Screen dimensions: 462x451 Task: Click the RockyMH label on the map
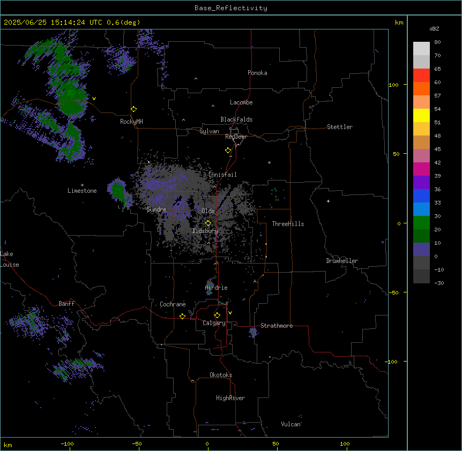[131, 122]
